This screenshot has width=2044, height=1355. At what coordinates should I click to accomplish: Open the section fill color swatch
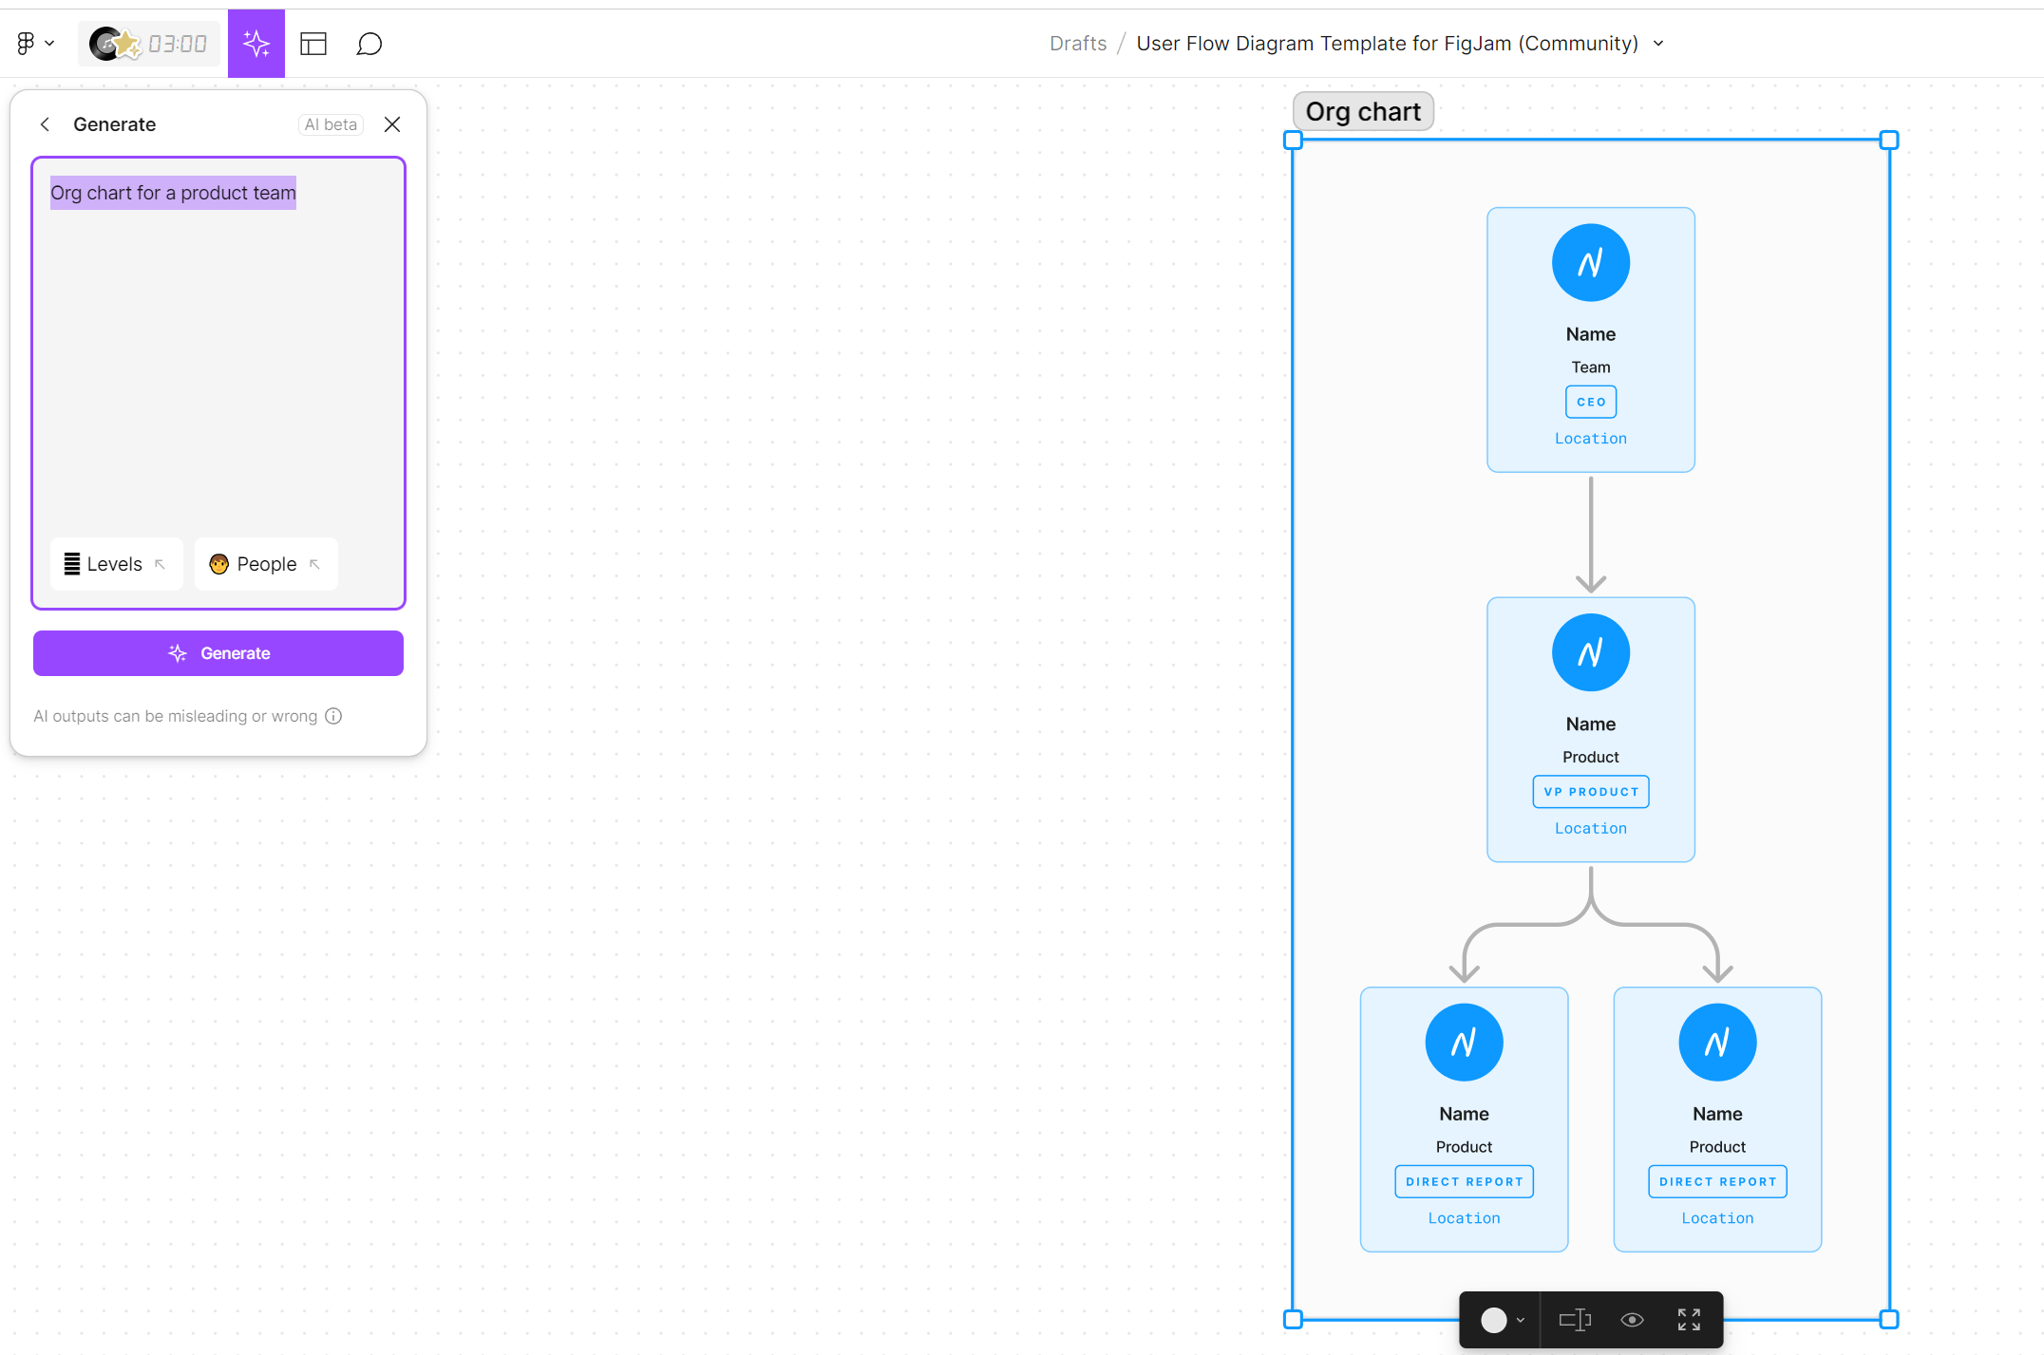[1494, 1320]
